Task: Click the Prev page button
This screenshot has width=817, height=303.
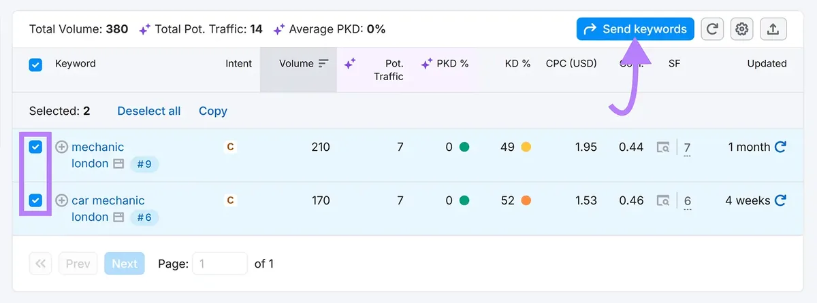Action: pos(78,264)
